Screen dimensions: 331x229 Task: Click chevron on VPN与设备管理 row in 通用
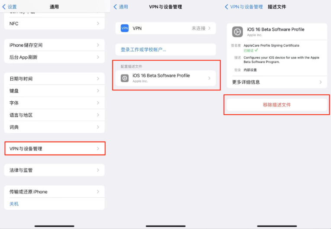coord(98,148)
